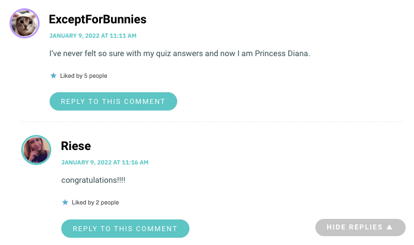Screen dimensions: 414x245
Task: Click the word "people" in Liked by 5 people
Action: coord(98,76)
